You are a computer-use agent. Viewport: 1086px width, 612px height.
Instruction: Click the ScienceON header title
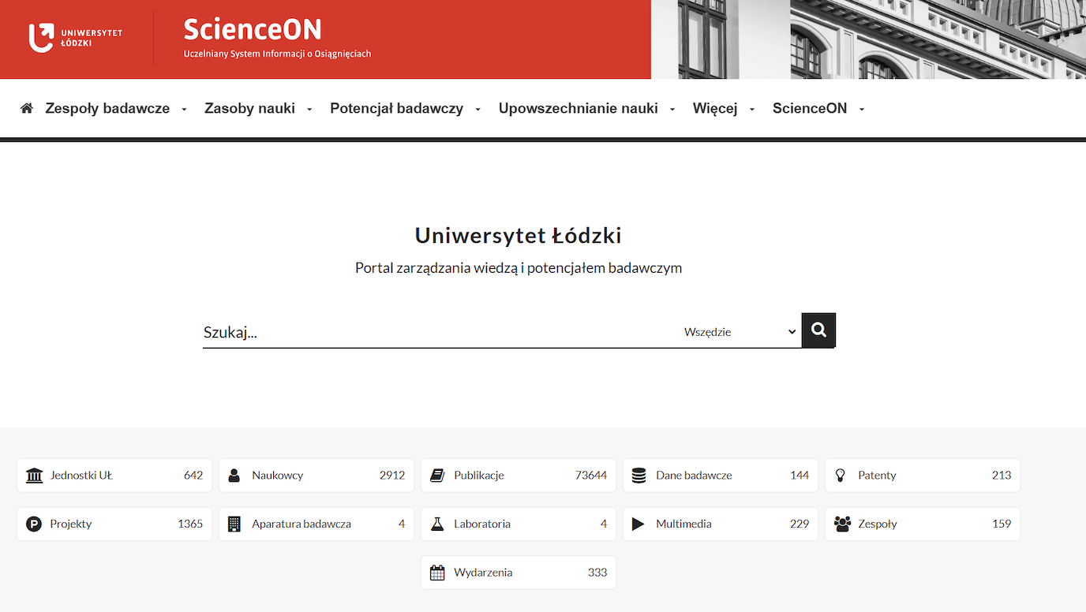(253, 30)
